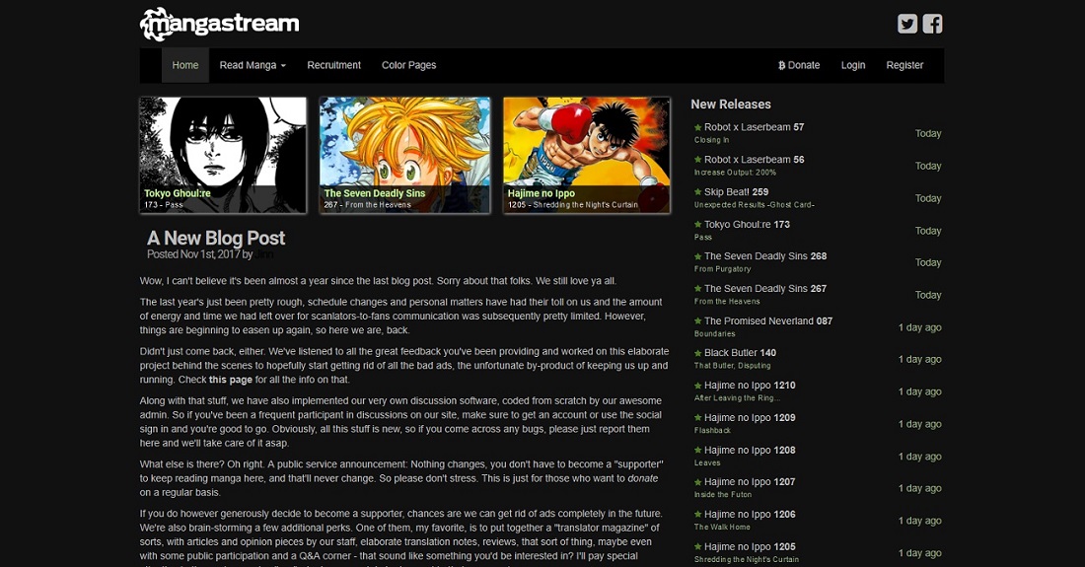The image size is (1085, 567).
Task: Open Black Butler 140 release
Action: tap(740, 353)
